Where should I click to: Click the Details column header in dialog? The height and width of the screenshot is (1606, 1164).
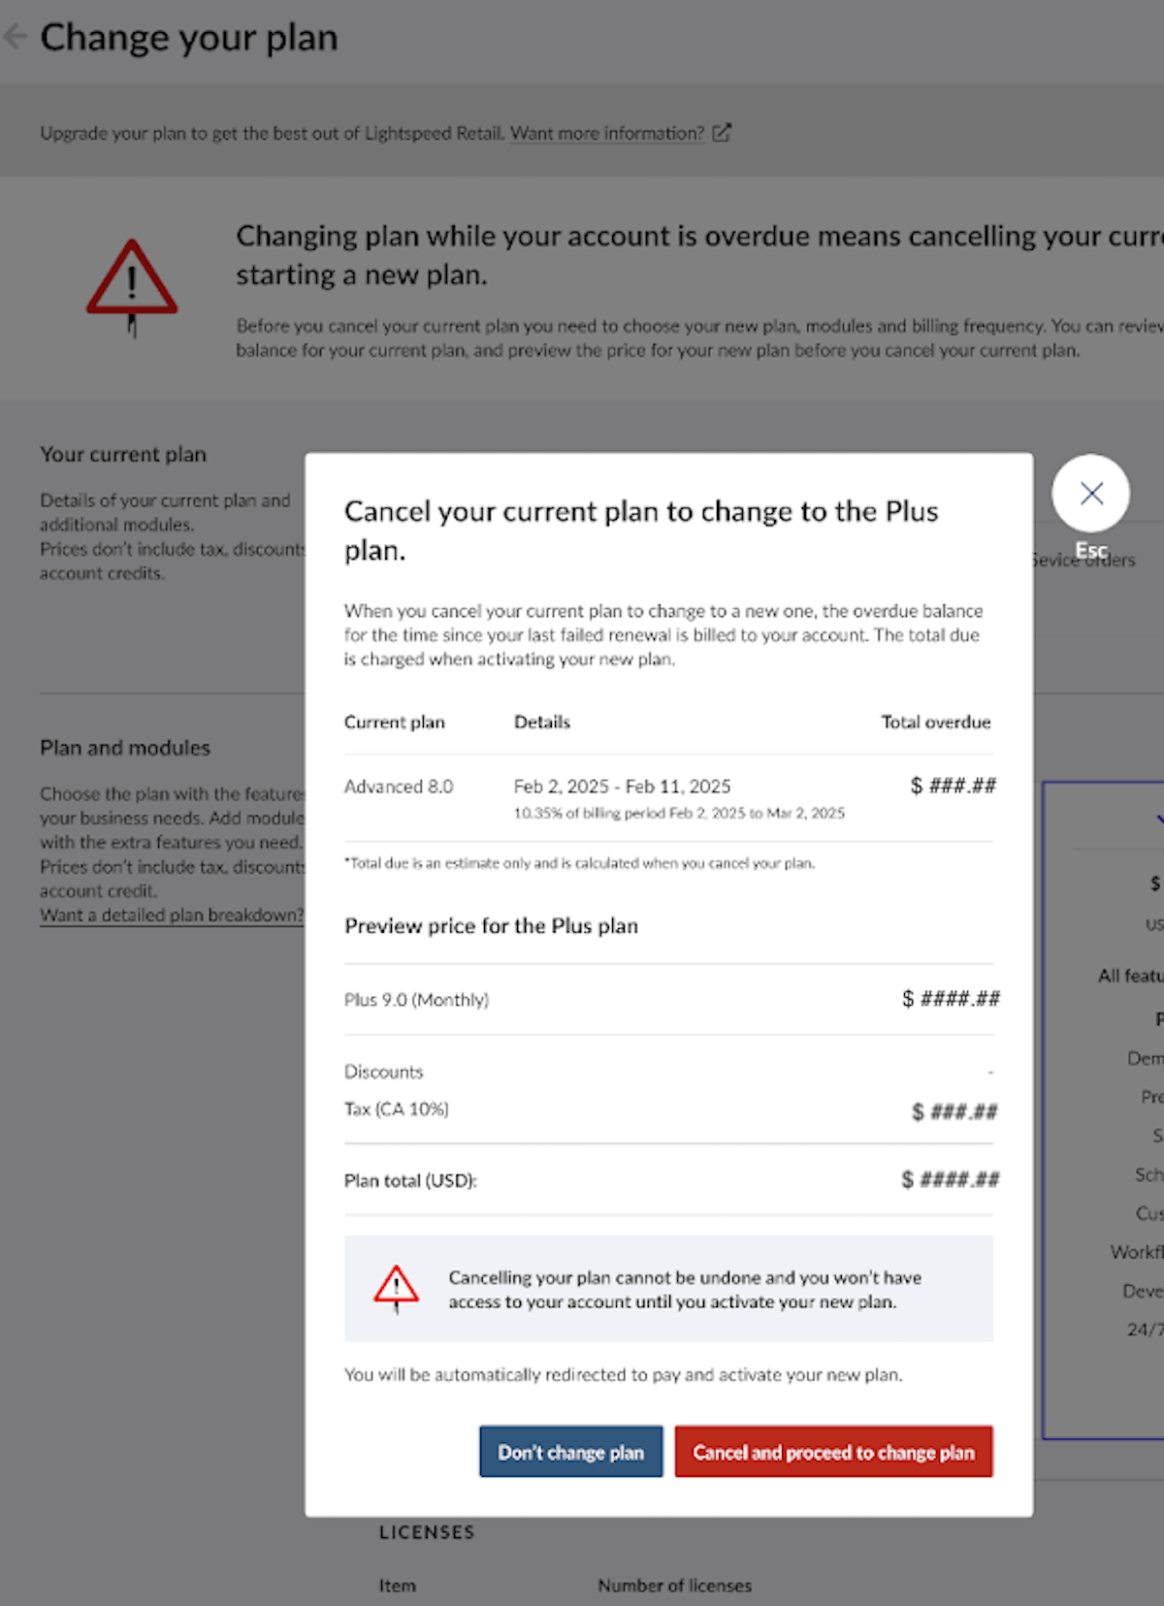pyautogui.click(x=542, y=723)
